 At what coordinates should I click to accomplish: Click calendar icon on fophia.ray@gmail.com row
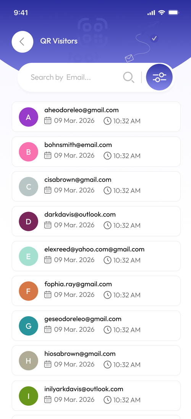[x=48, y=295]
